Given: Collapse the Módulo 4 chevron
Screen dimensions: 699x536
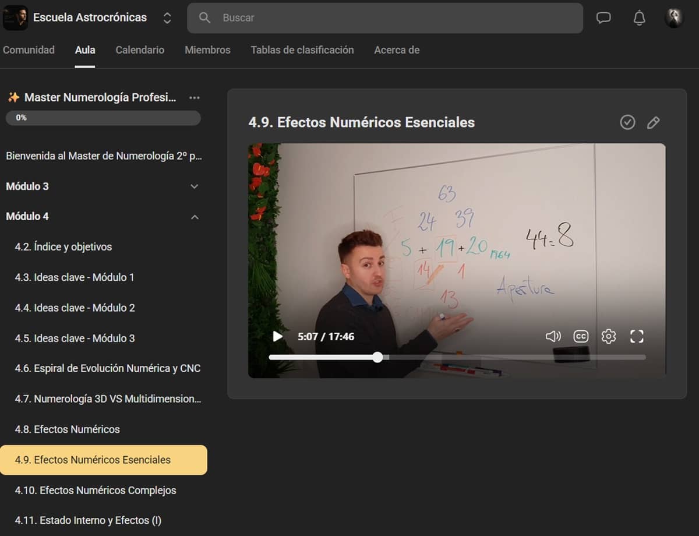Looking at the screenshot, I should point(195,217).
